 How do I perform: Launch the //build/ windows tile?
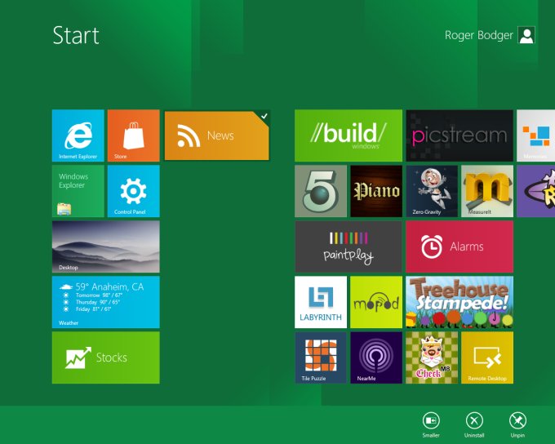click(x=349, y=135)
